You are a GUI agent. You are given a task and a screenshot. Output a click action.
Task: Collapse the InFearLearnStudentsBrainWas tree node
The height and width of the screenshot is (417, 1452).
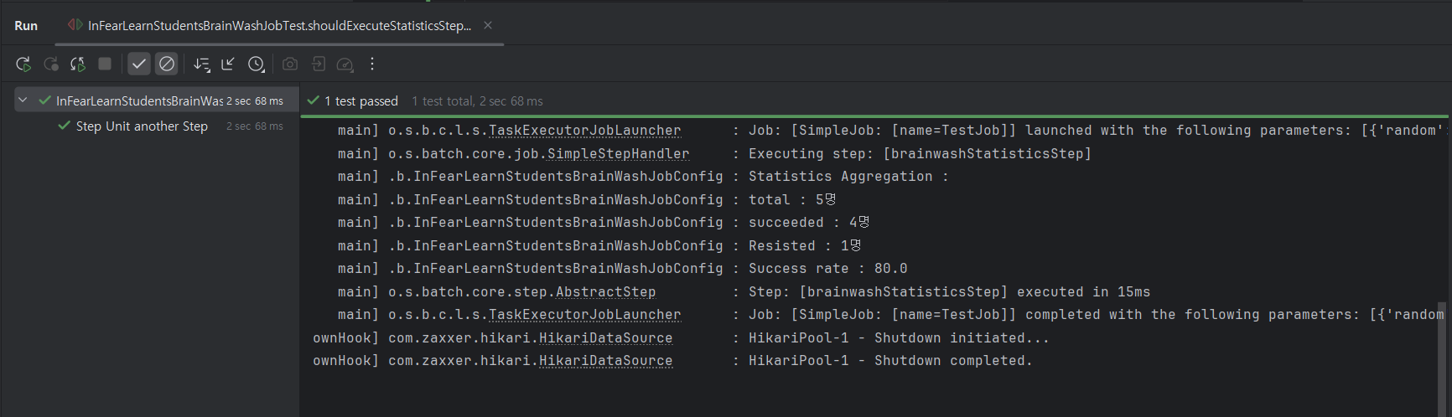click(x=23, y=100)
